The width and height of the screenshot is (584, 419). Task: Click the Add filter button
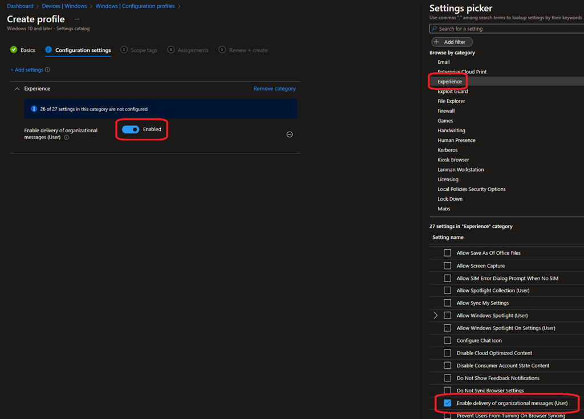click(452, 42)
